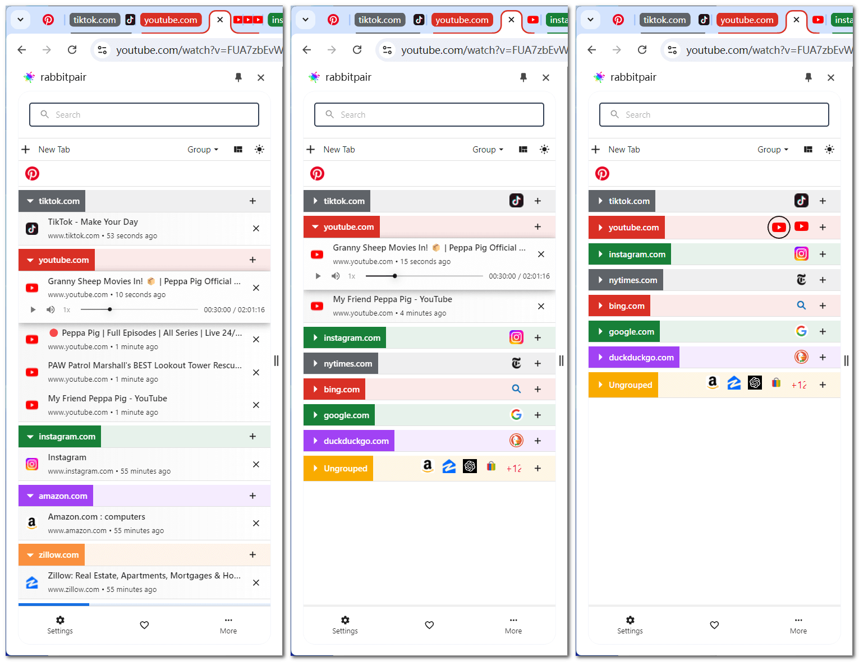The height and width of the screenshot is (662, 859).
Task: Toggle the theme sun icon in the right panel
Action: (x=829, y=150)
